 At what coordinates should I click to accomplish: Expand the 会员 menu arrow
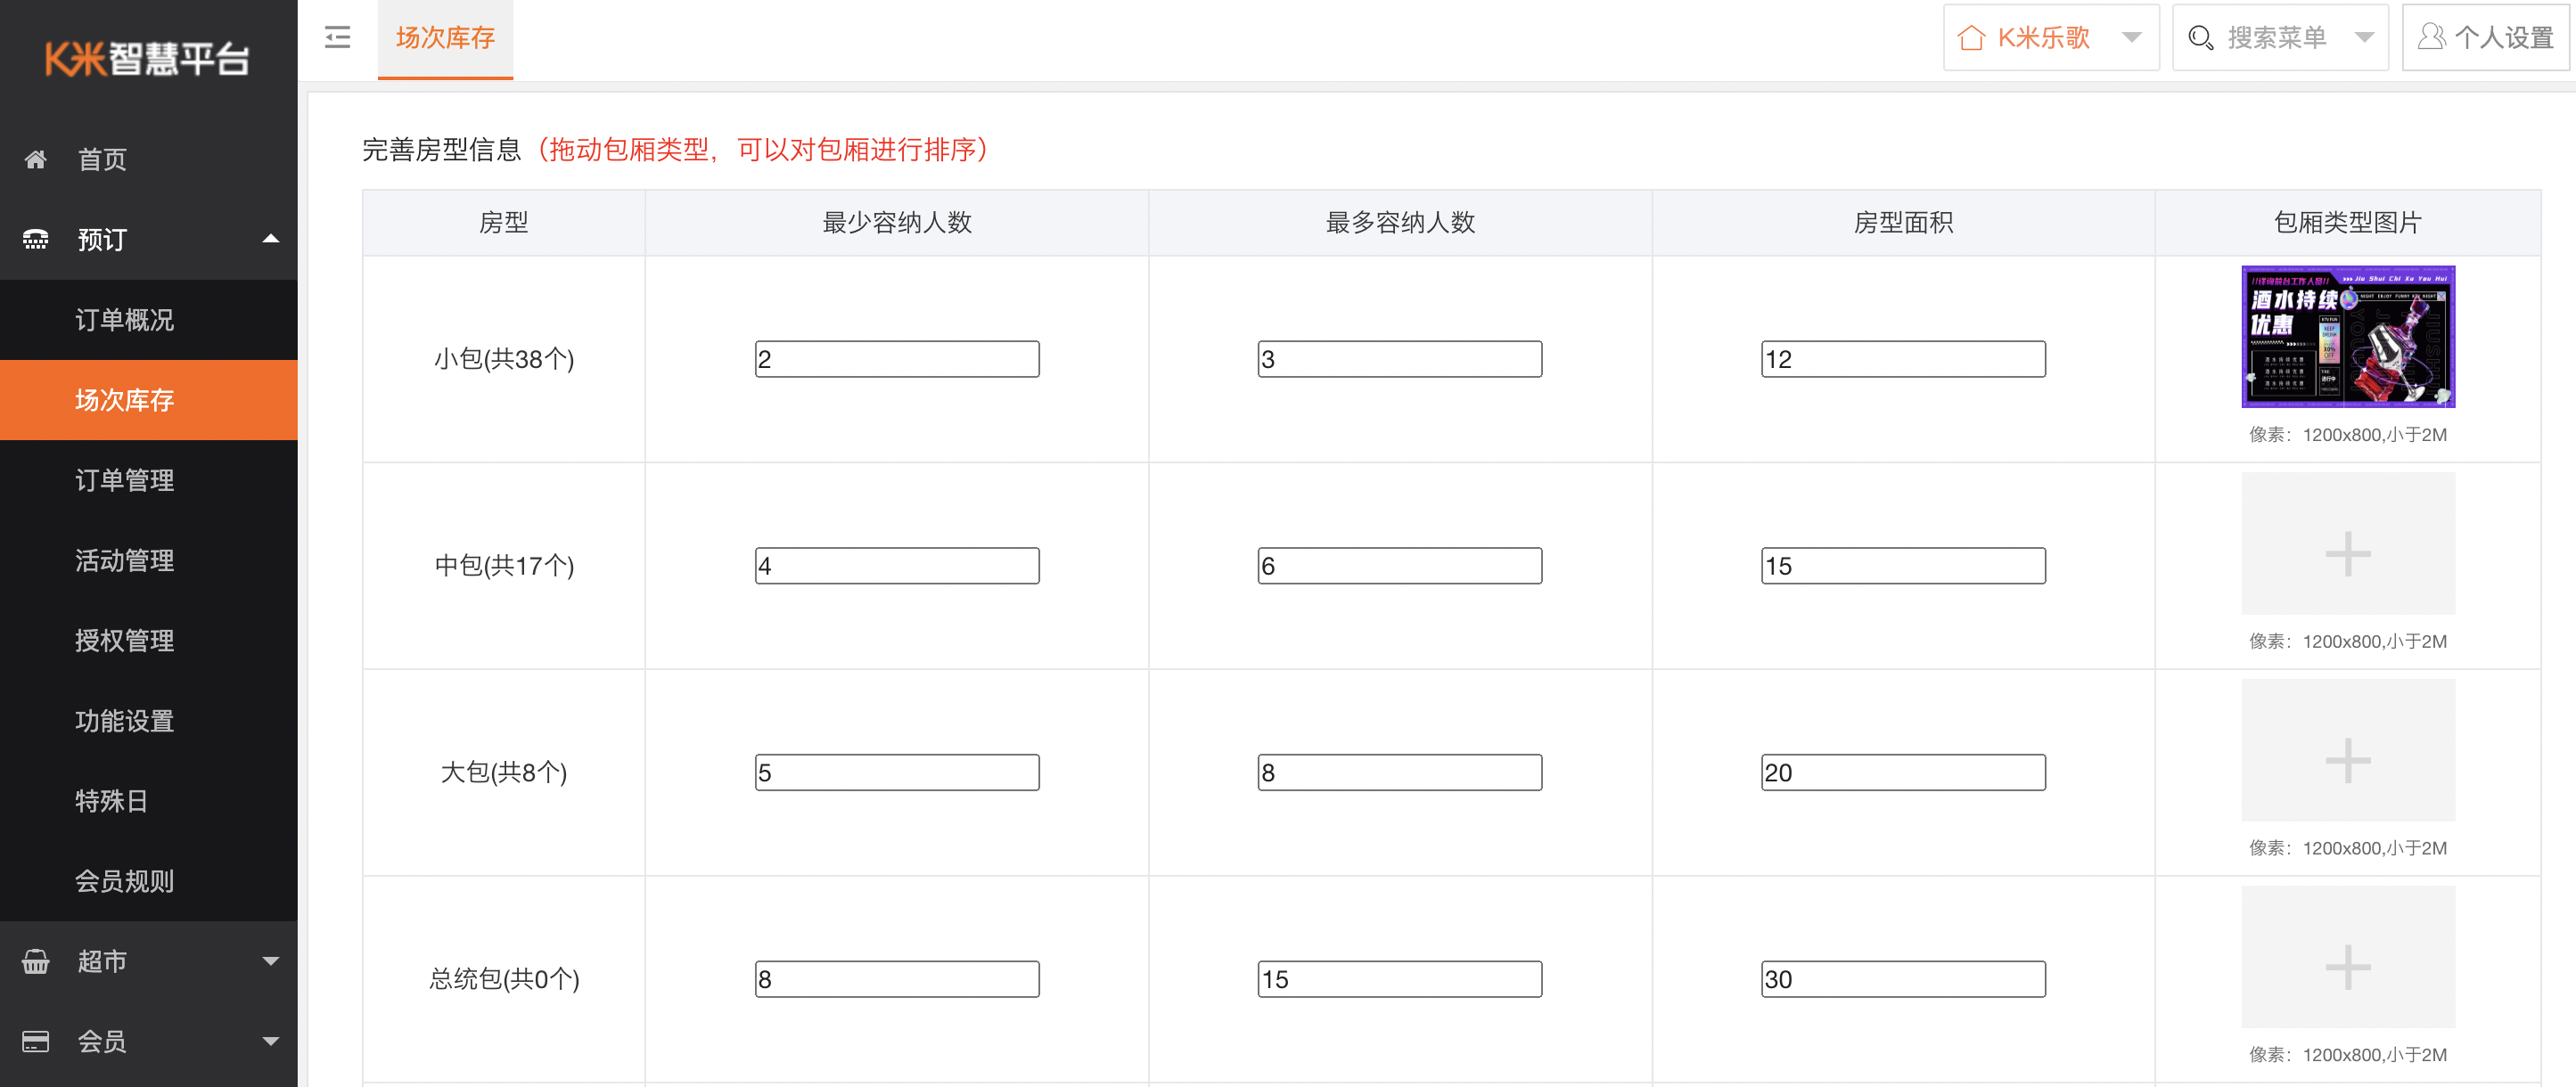point(270,1041)
